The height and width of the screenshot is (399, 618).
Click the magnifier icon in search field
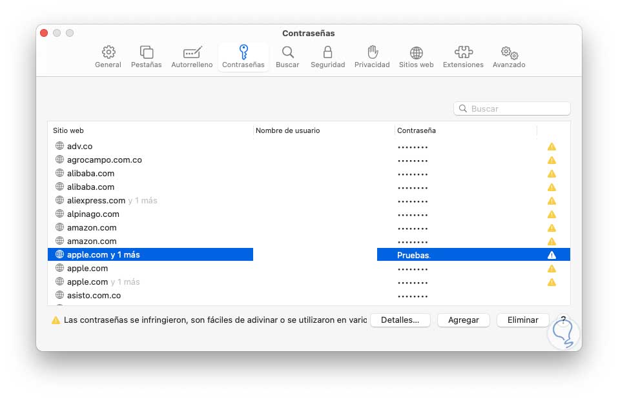(x=463, y=108)
